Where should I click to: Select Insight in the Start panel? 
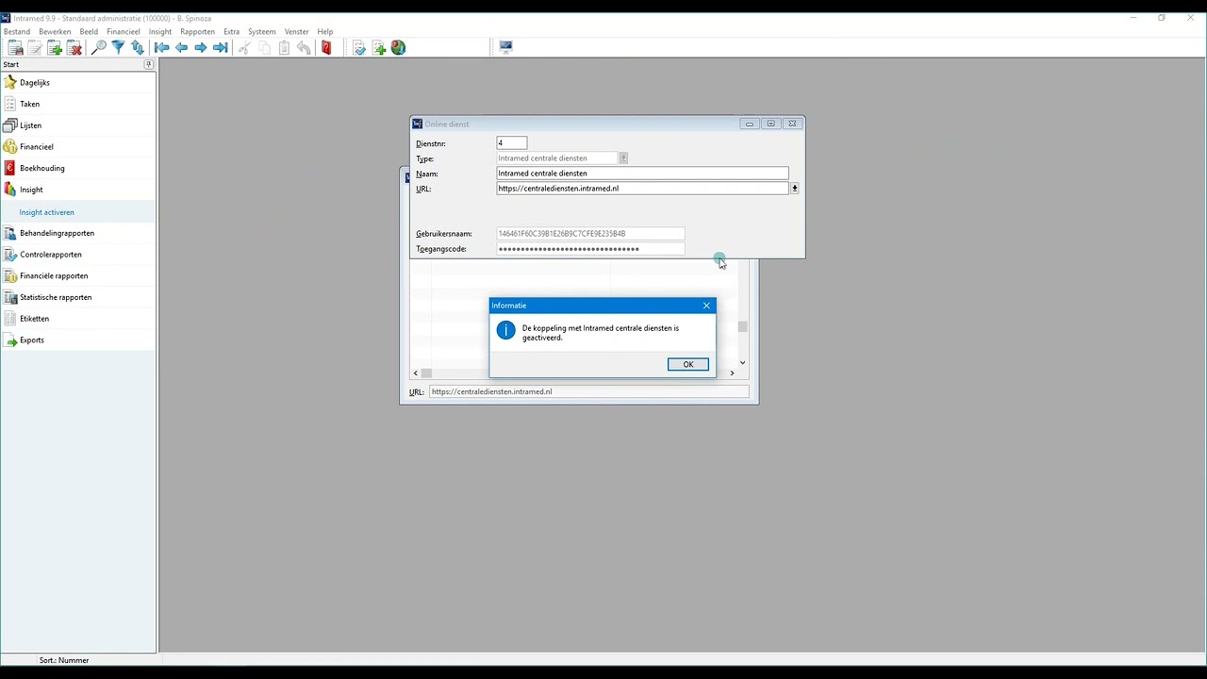[78, 190]
